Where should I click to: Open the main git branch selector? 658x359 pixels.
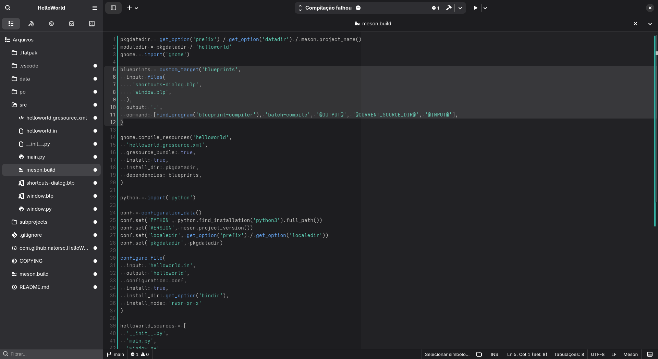(115, 354)
